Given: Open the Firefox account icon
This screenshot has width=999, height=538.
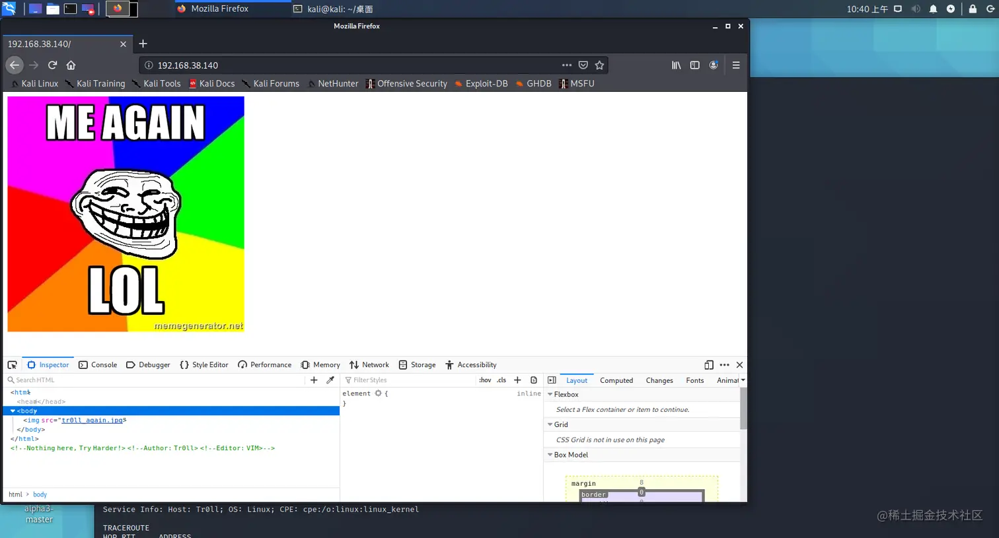Looking at the screenshot, I should (714, 65).
